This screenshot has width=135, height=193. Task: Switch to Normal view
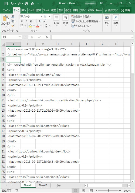[x=75, y=191]
